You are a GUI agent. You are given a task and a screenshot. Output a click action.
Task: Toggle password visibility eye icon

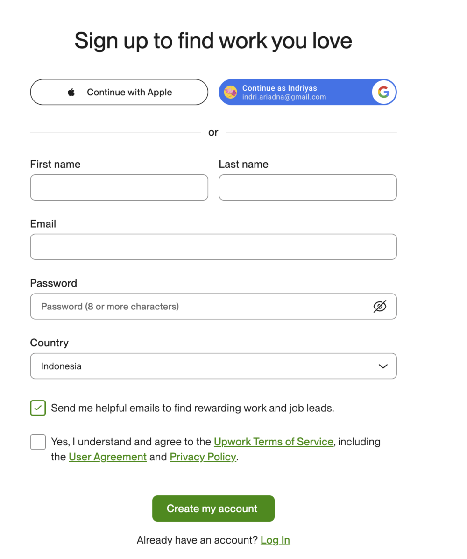click(380, 306)
